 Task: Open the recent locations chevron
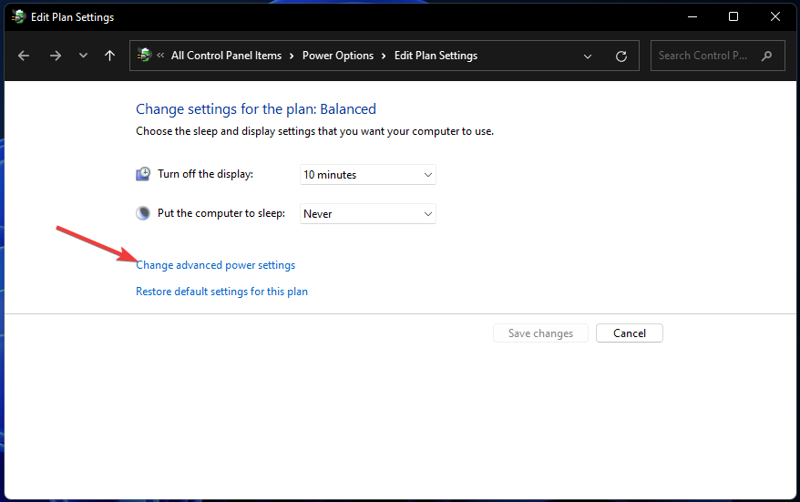pos(83,56)
